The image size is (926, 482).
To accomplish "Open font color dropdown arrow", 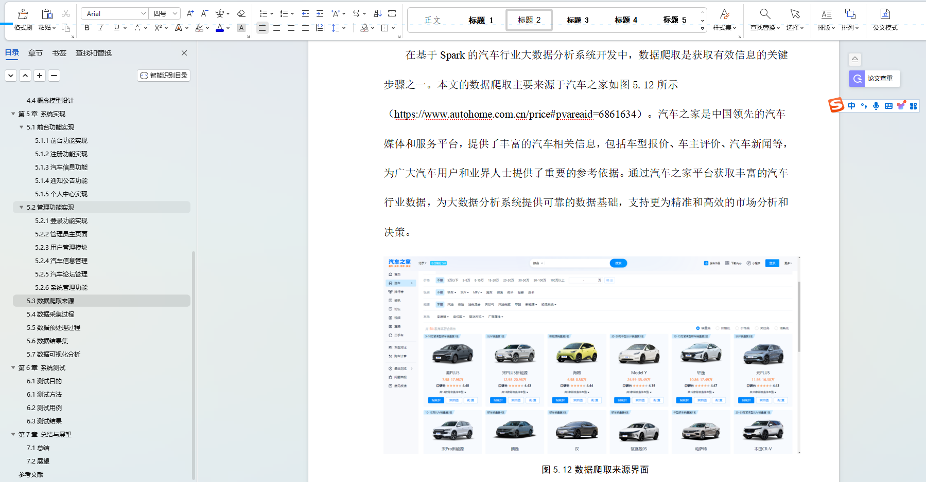I will pos(229,28).
